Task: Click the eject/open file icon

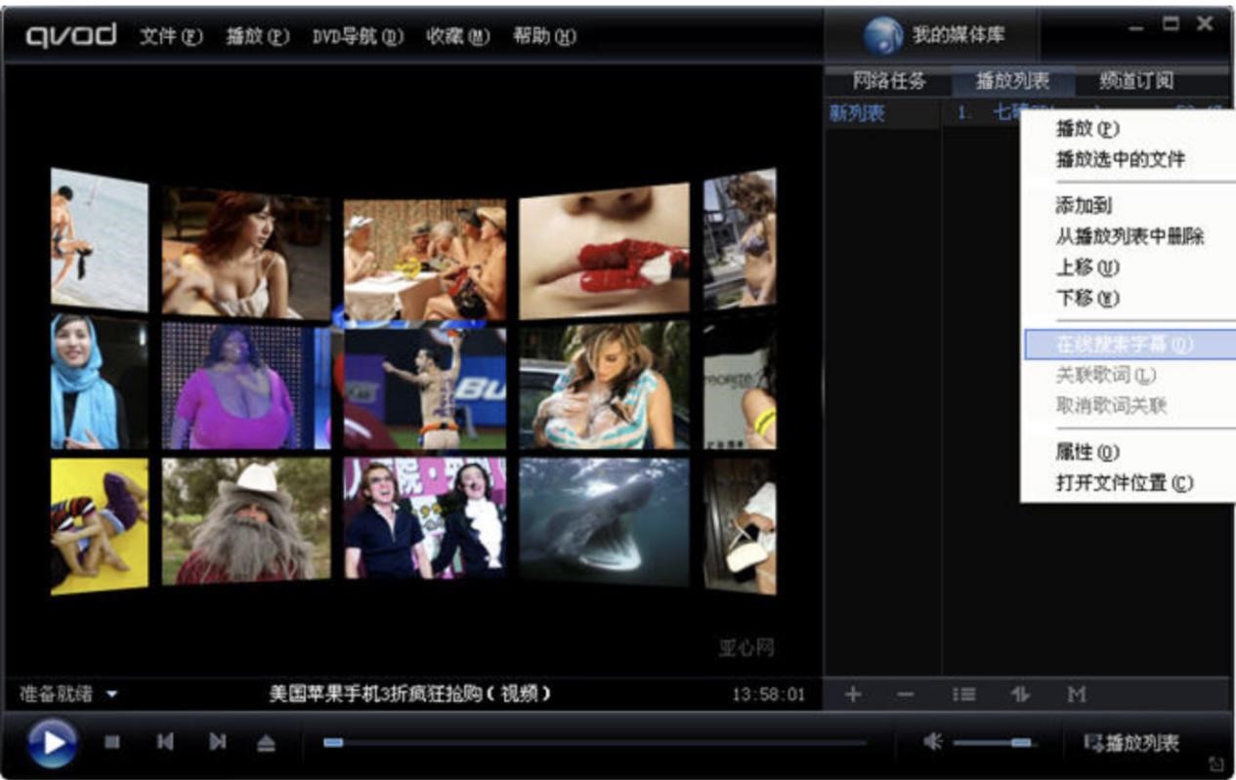Action: point(267,744)
